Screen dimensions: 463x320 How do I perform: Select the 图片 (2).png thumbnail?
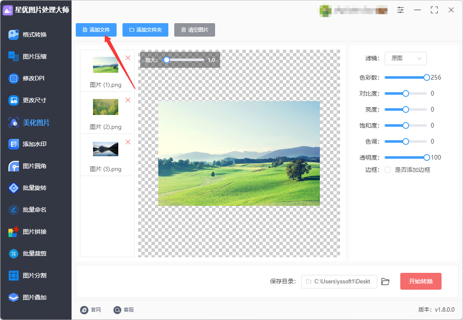click(106, 107)
